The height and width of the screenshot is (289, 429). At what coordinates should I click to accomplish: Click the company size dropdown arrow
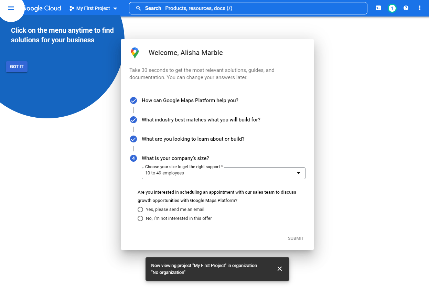click(x=299, y=173)
